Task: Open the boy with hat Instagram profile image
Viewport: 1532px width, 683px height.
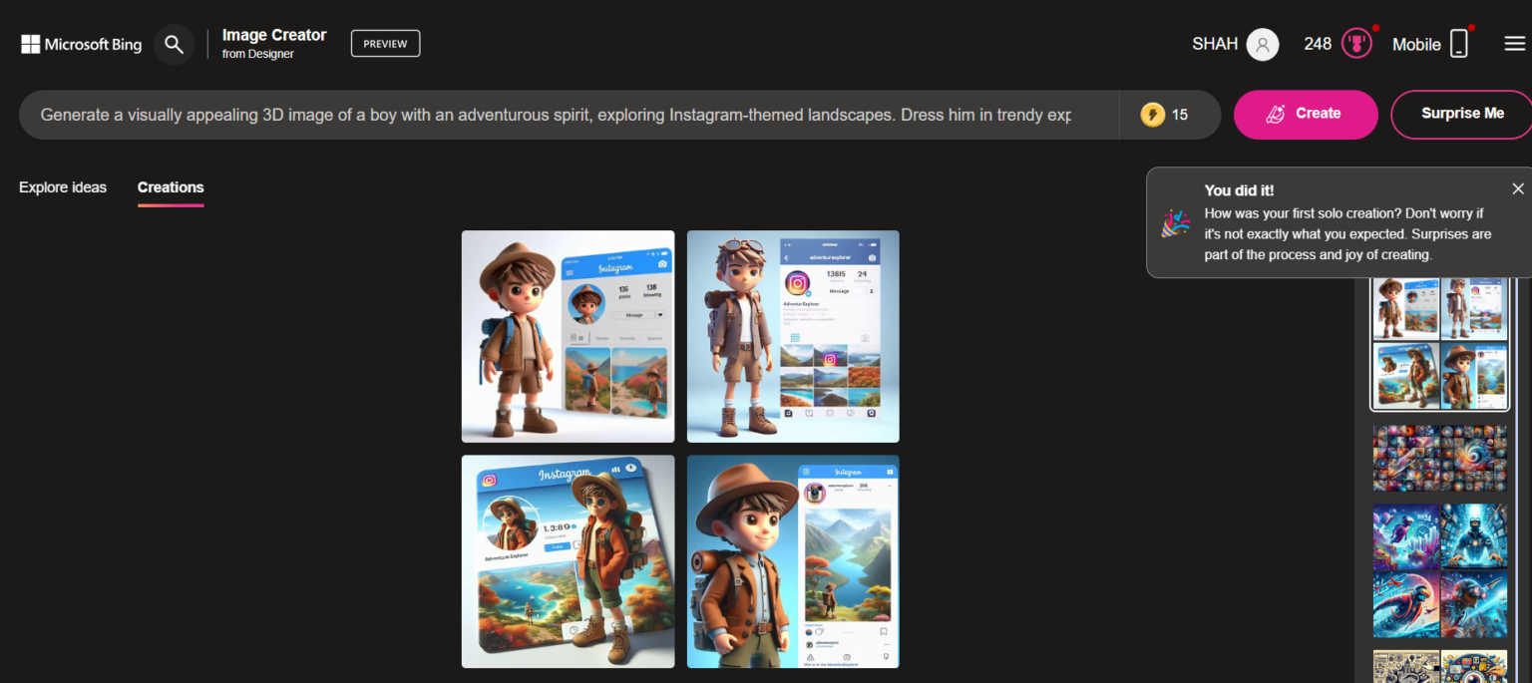Action: [568, 336]
